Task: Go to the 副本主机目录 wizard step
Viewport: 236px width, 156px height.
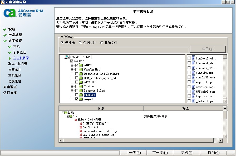Action: tap(18, 64)
